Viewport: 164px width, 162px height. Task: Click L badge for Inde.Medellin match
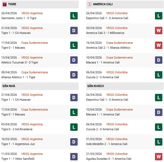pos(159,141)
